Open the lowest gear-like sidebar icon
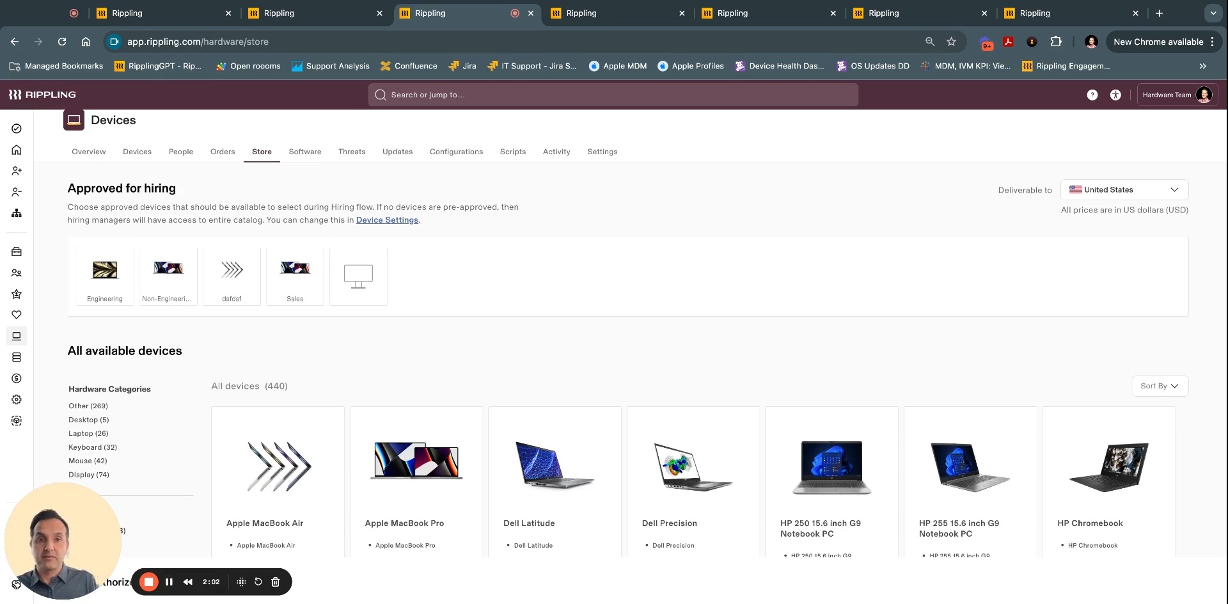 (x=17, y=420)
